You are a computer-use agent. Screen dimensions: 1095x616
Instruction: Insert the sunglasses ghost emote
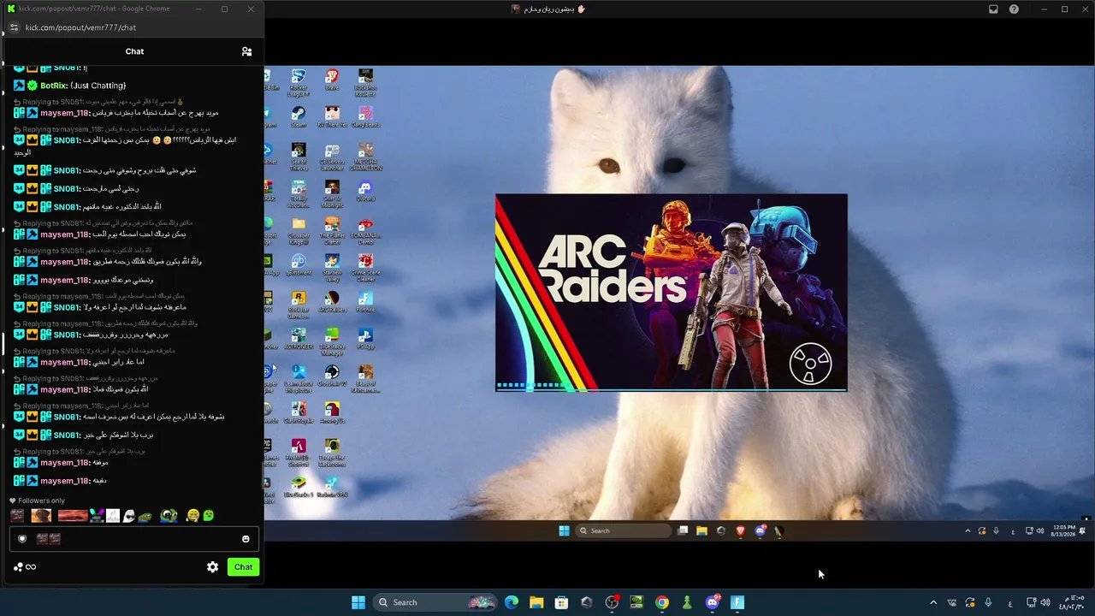(129, 516)
